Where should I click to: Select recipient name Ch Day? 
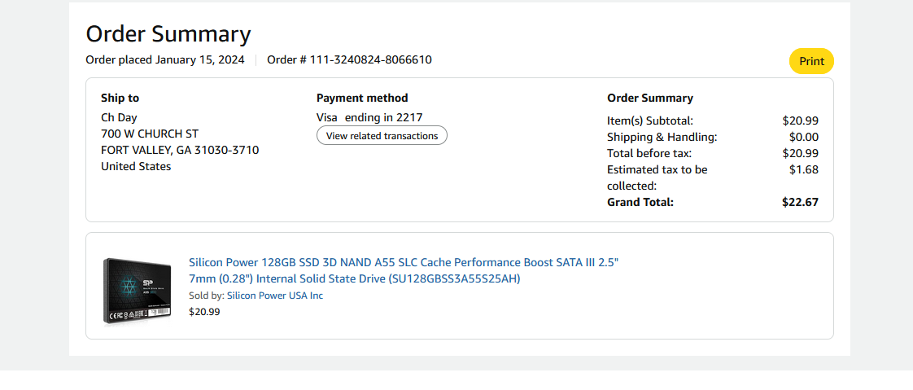pos(119,117)
